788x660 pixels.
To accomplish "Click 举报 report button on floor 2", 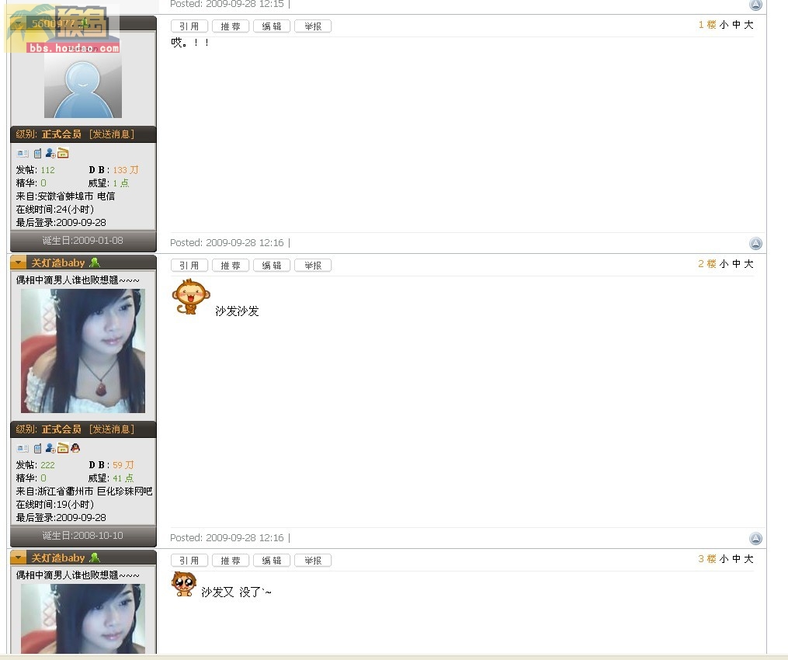I will [x=313, y=266].
